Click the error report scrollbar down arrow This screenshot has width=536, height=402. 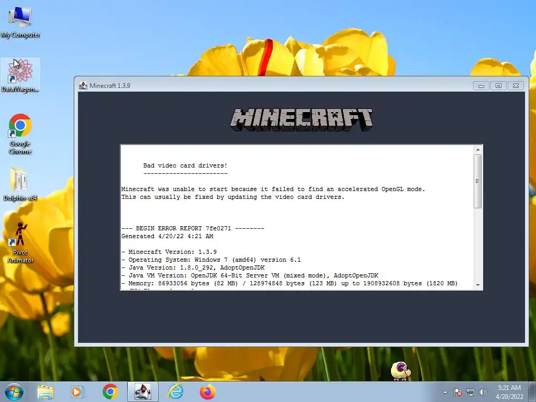pyautogui.click(x=478, y=285)
